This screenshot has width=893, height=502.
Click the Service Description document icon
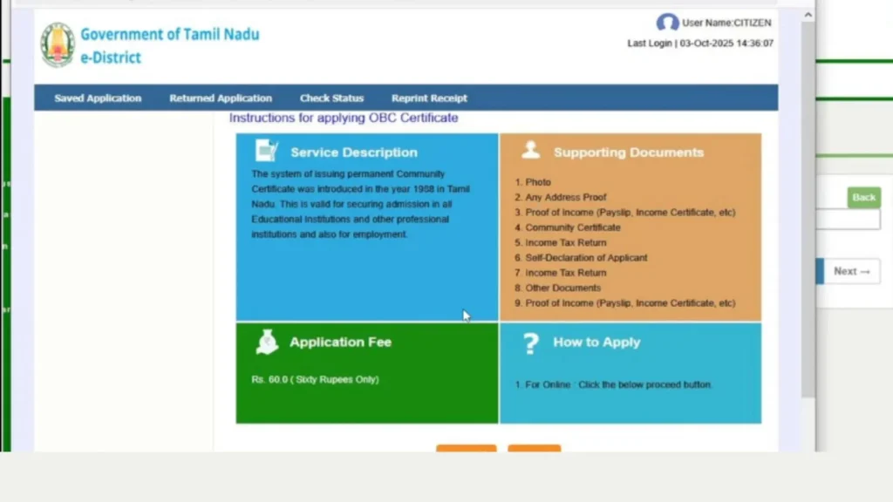[267, 151]
